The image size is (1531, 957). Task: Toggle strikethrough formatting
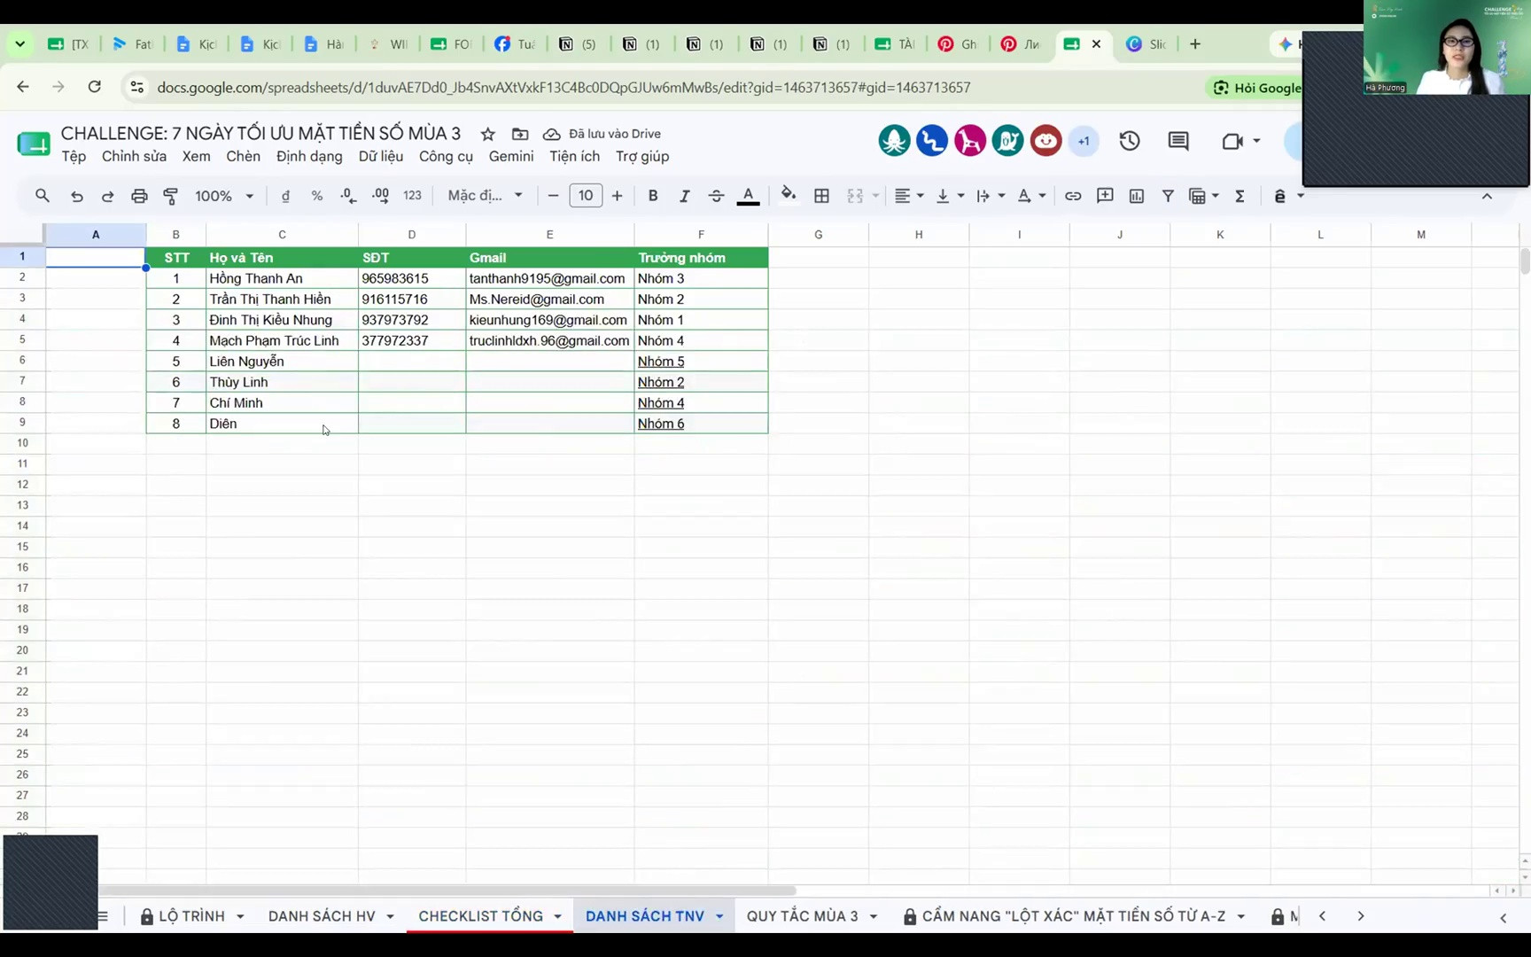pyautogui.click(x=716, y=196)
